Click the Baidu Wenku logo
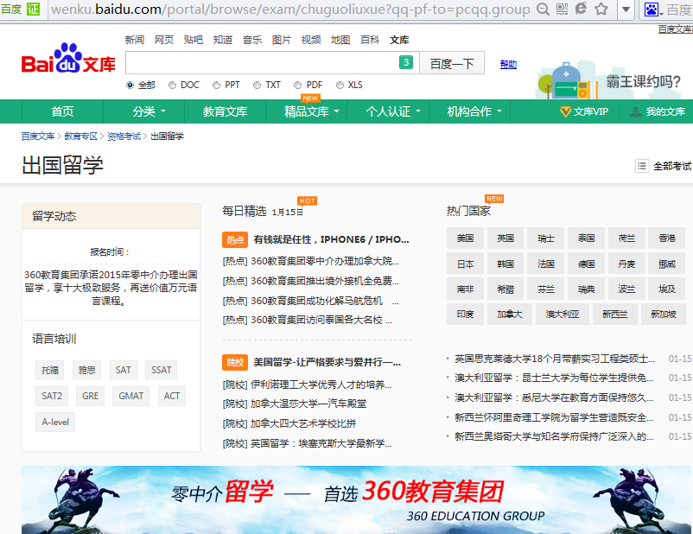 point(68,59)
